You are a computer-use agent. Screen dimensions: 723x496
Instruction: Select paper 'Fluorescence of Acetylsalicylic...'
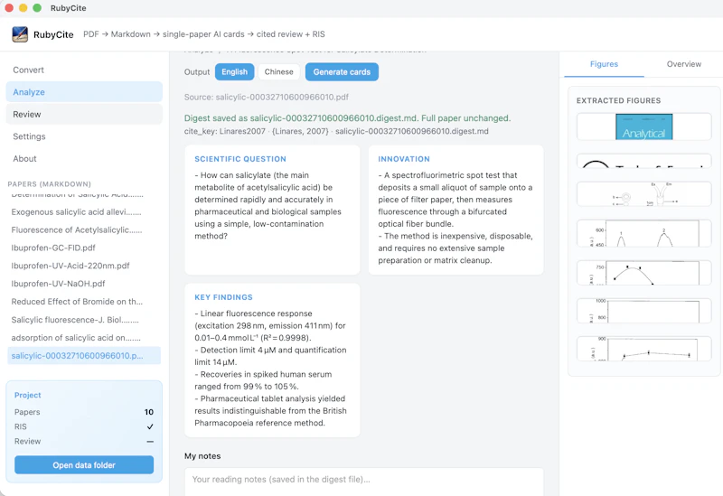[84, 230]
